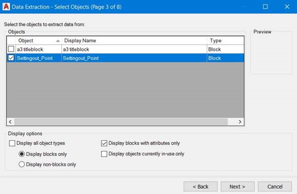Click the horizontal scrollbar thumb

tap(121, 122)
